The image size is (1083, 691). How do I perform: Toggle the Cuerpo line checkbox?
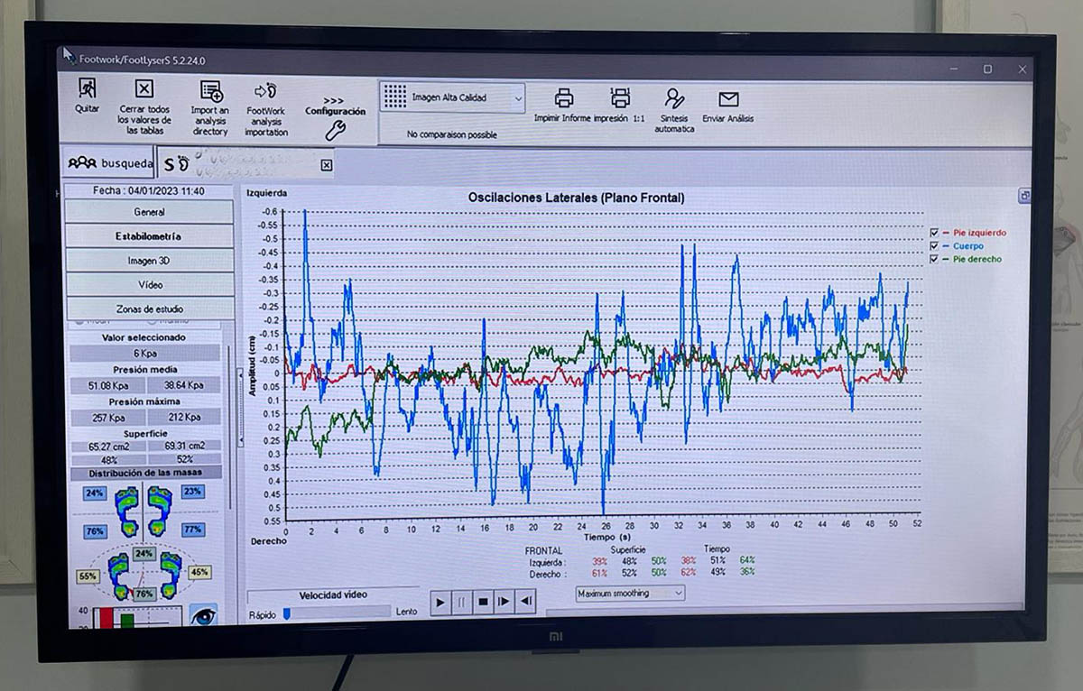pos(935,245)
